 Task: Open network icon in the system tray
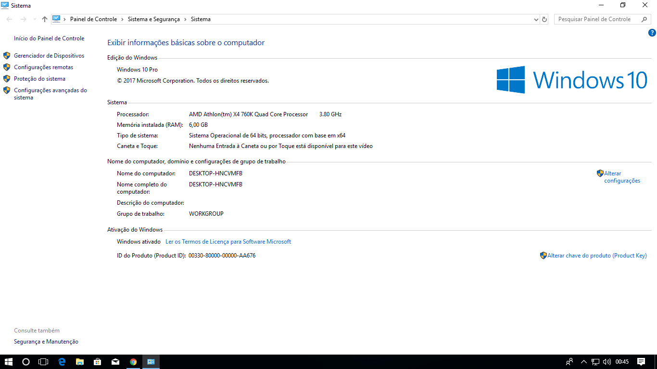coord(595,362)
